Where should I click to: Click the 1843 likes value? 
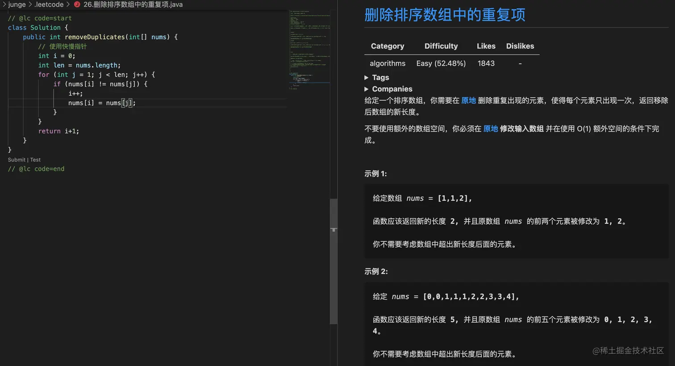(486, 63)
